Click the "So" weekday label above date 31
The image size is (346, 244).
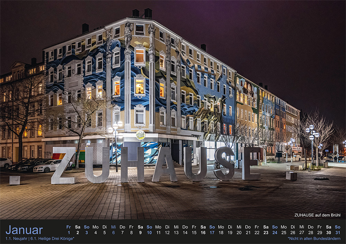tap(338, 227)
